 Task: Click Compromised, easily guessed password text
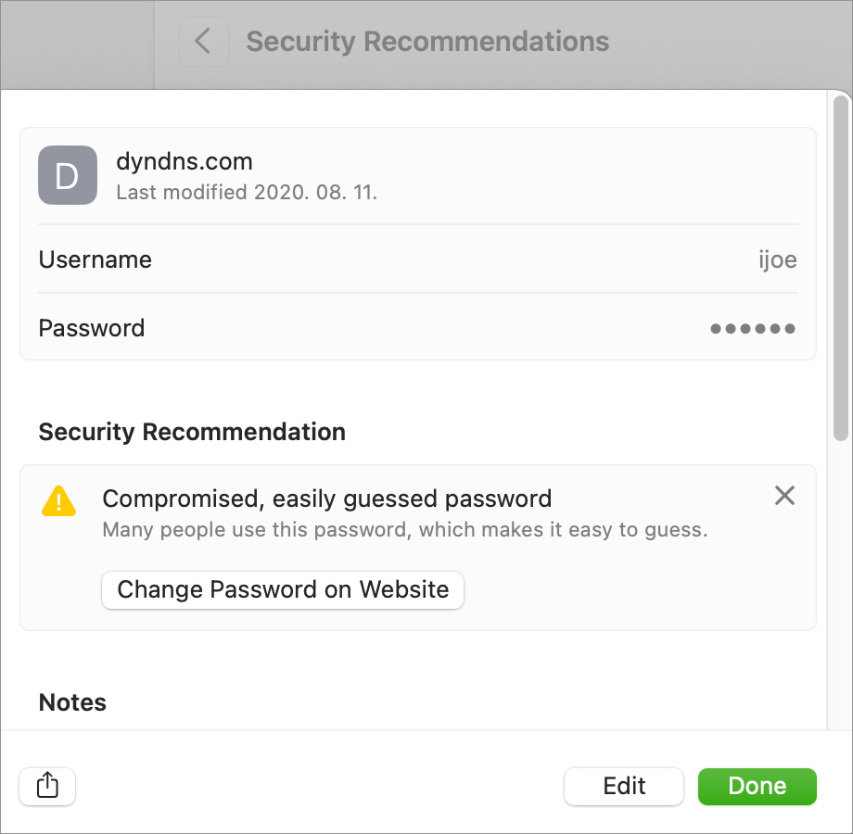pos(327,499)
